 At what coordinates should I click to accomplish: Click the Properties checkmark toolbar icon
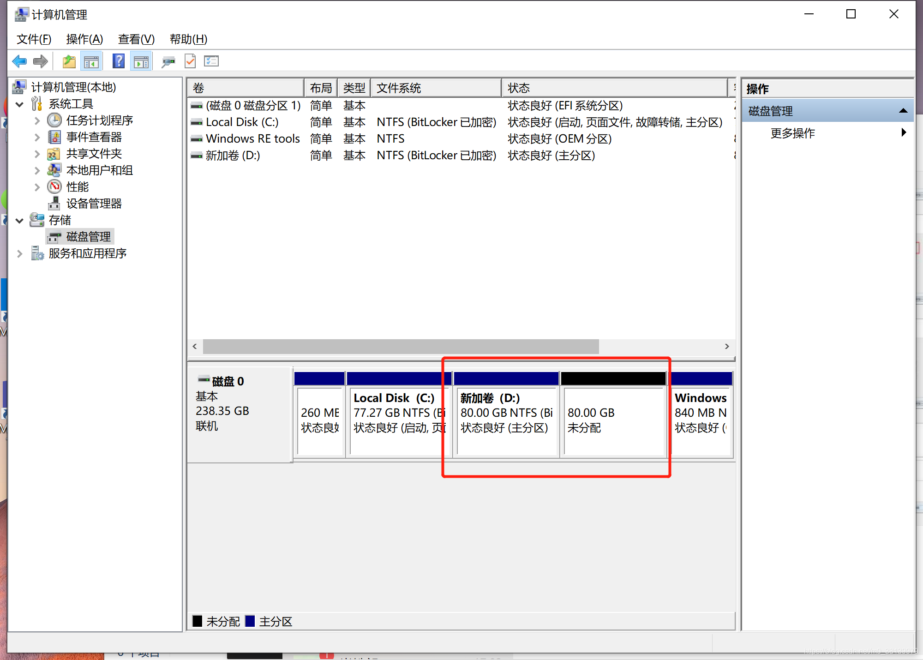pos(190,61)
